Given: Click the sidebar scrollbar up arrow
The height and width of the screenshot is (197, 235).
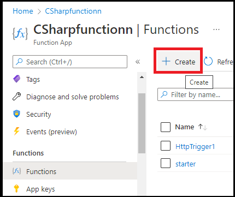Looking at the screenshot, I should click(142, 77).
